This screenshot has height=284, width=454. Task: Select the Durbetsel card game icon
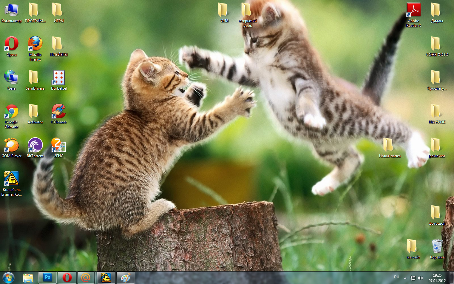click(59, 78)
